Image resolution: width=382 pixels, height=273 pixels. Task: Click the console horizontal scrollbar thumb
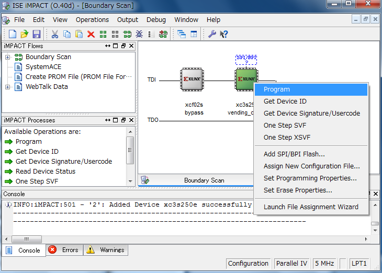[27, 239]
